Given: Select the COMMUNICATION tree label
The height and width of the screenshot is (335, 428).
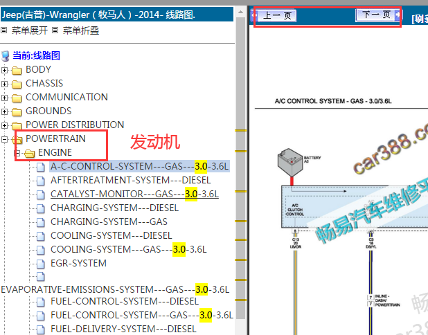Looking at the screenshot, I should tap(66, 97).
